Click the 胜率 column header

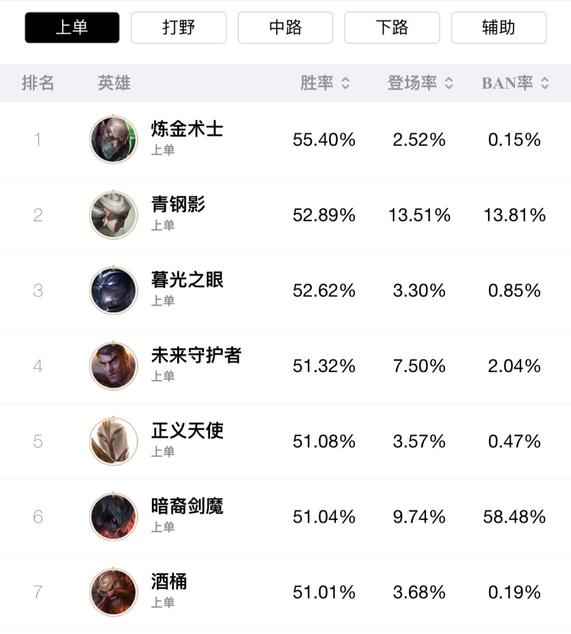pos(317,83)
